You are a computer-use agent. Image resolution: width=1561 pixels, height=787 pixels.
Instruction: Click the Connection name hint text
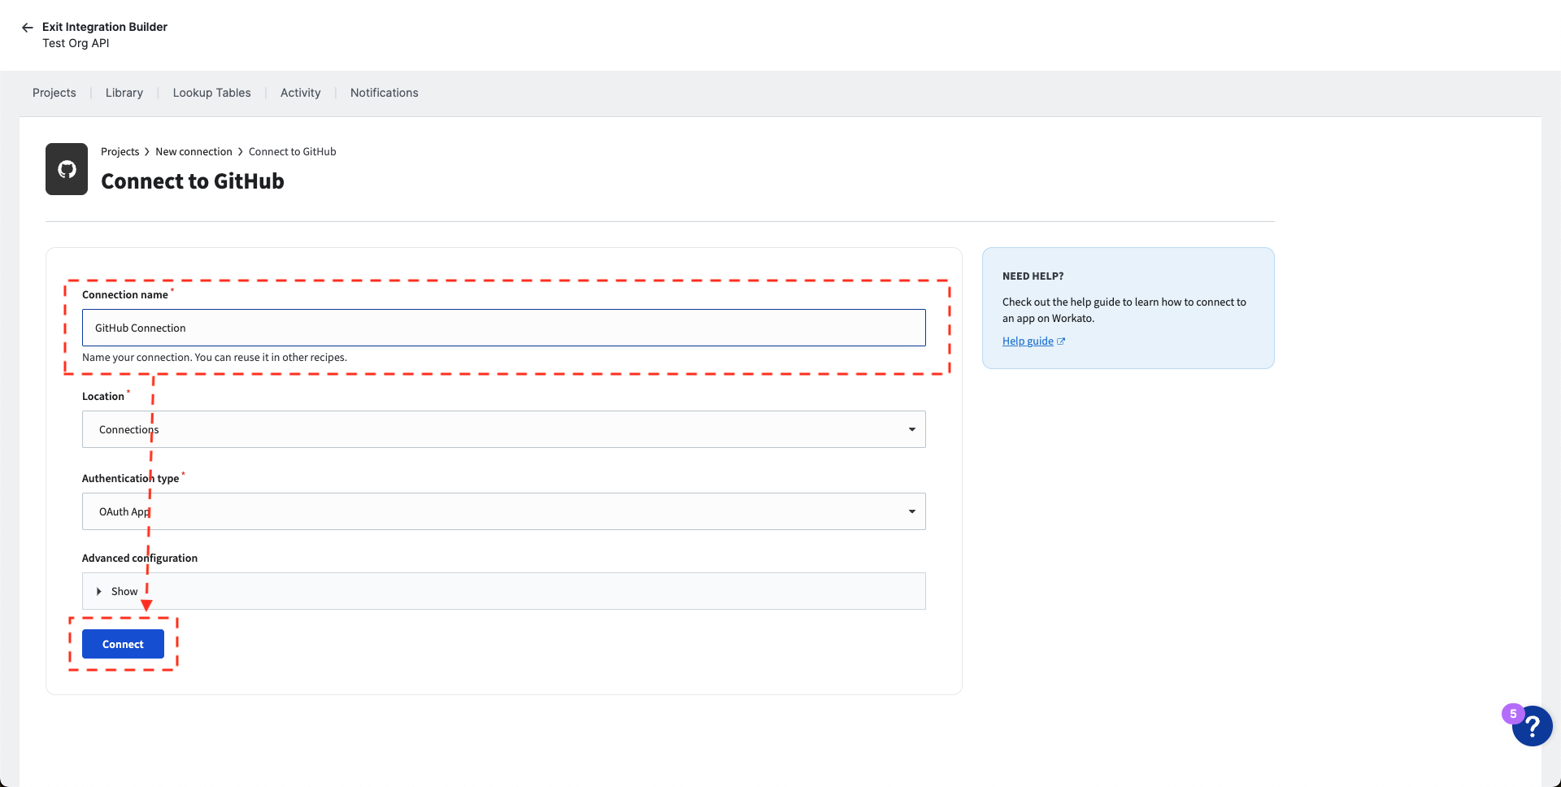point(215,358)
